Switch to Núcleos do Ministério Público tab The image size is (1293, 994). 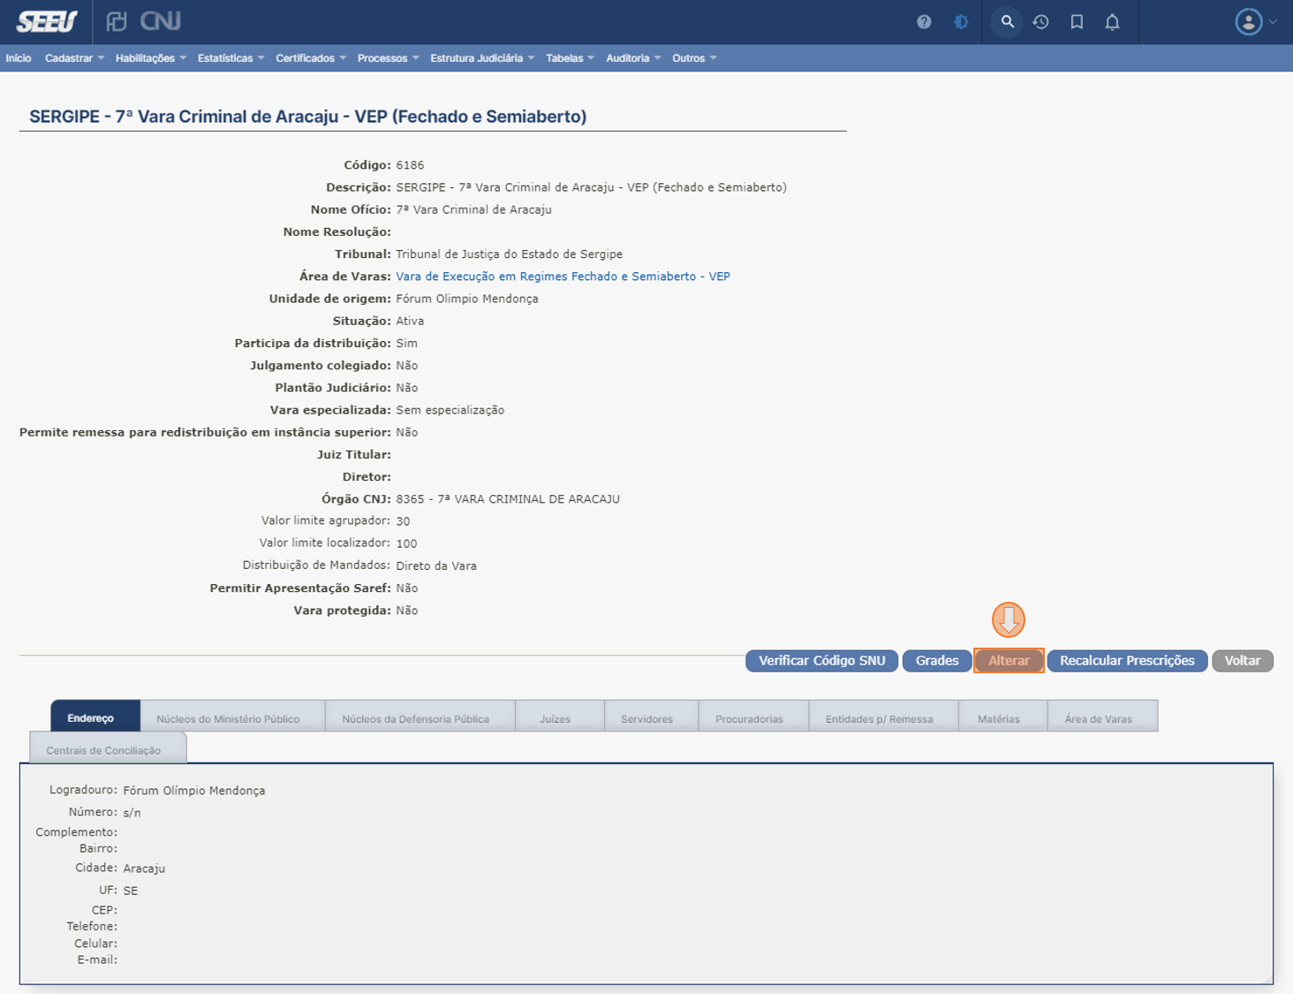(x=233, y=717)
